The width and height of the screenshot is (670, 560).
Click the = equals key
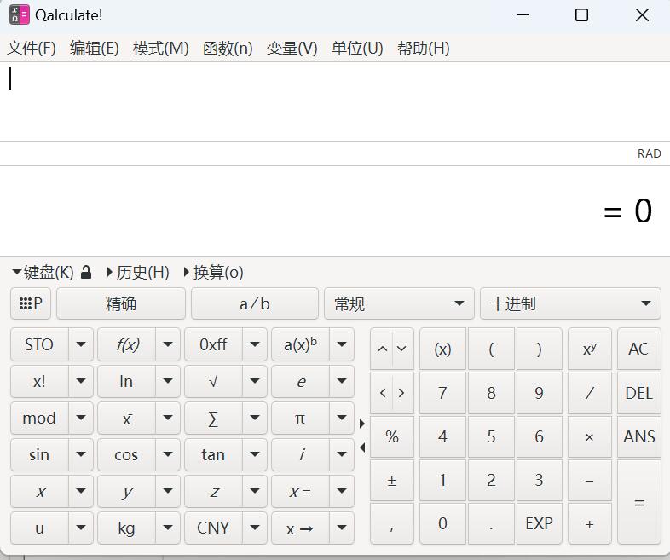pos(638,502)
